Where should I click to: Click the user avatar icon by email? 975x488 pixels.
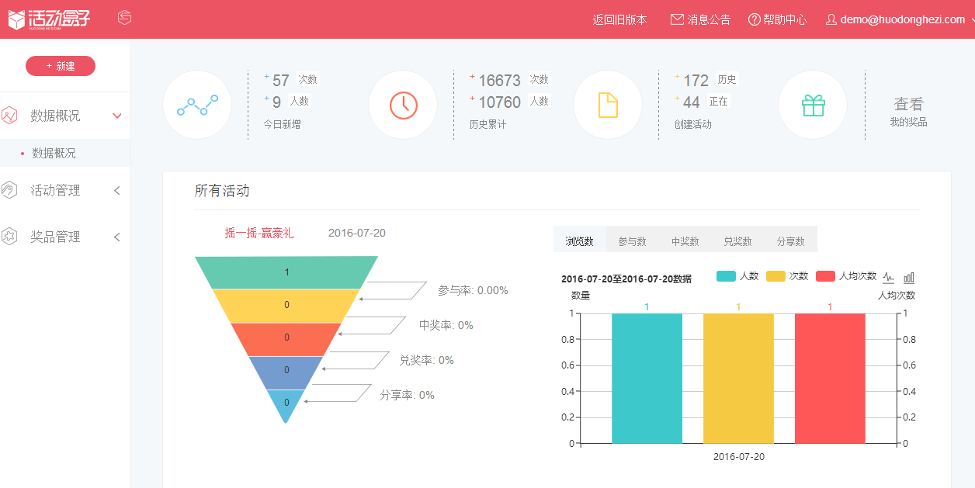pos(831,19)
